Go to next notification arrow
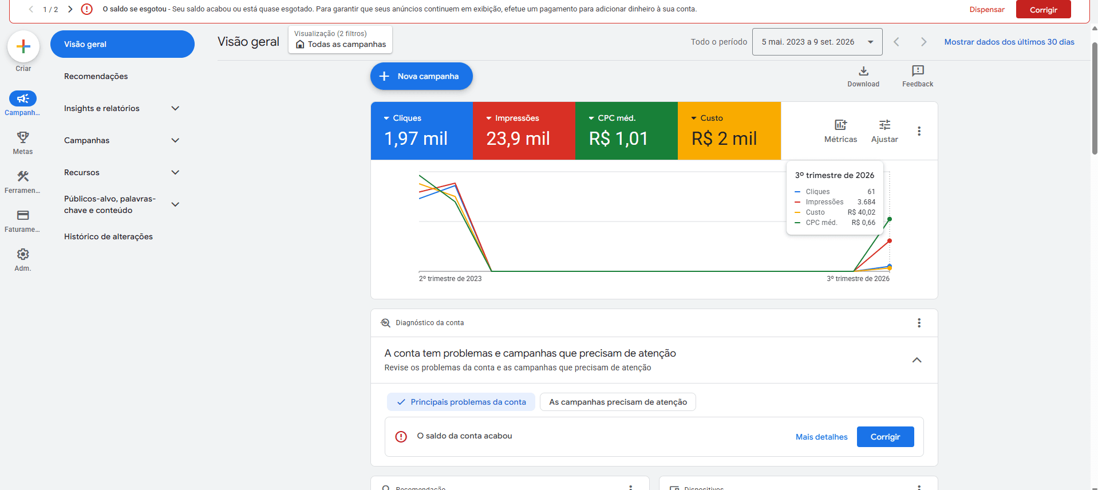The height and width of the screenshot is (490, 1098). tap(70, 9)
